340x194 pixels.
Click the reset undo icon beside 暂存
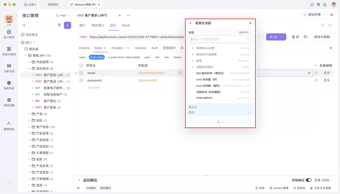click(305, 37)
